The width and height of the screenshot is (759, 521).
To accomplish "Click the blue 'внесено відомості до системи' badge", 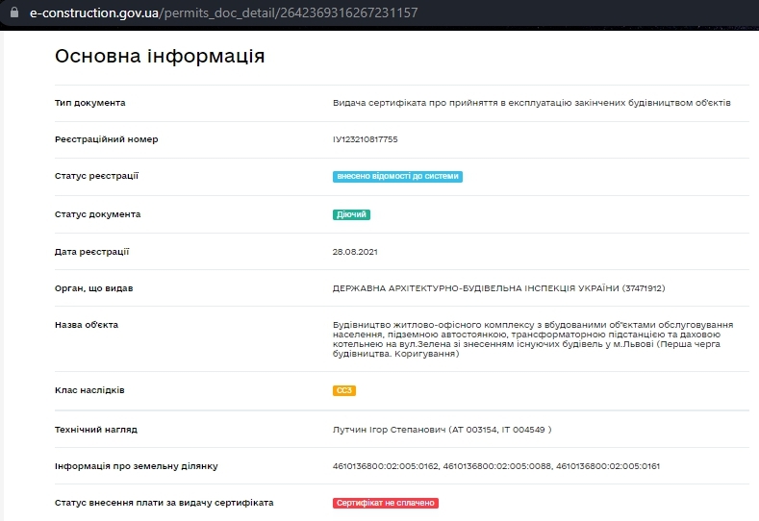I will coord(397,177).
